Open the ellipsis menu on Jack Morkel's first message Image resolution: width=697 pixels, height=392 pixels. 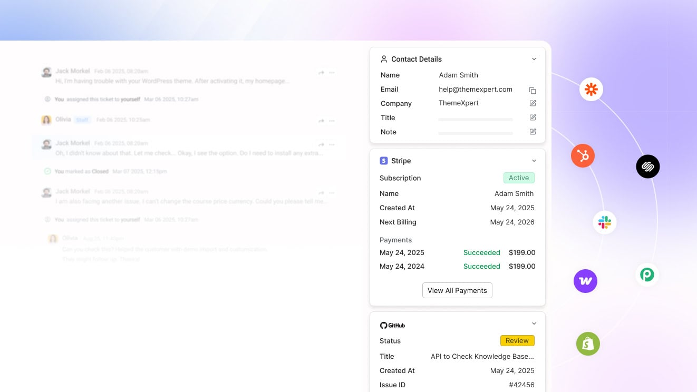click(x=332, y=72)
